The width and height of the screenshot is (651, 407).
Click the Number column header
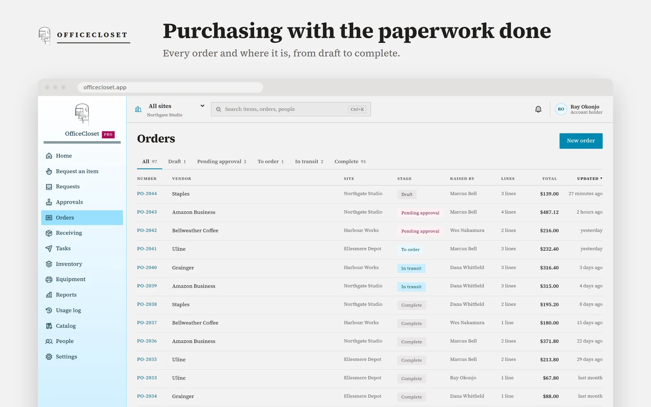147,179
